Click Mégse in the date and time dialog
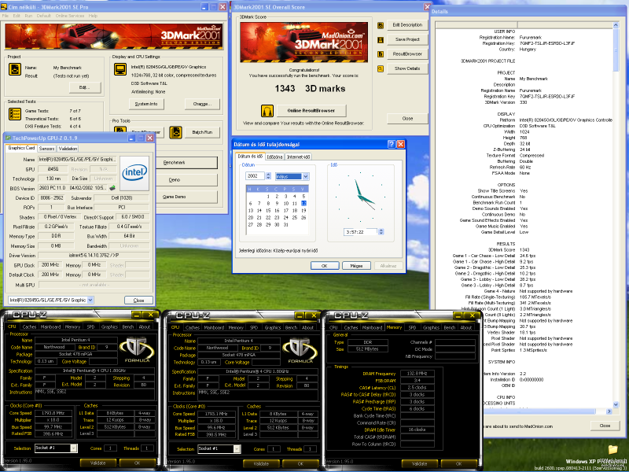This screenshot has height=472, width=629. (x=356, y=266)
